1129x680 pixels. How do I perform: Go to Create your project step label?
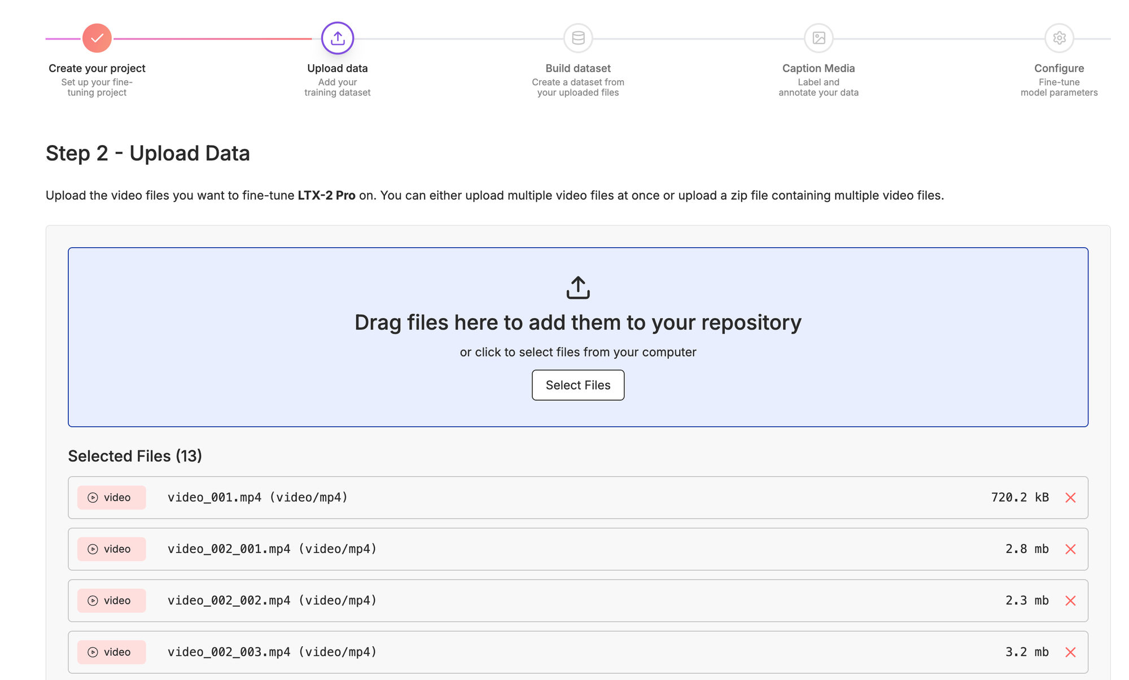(x=97, y=68)
